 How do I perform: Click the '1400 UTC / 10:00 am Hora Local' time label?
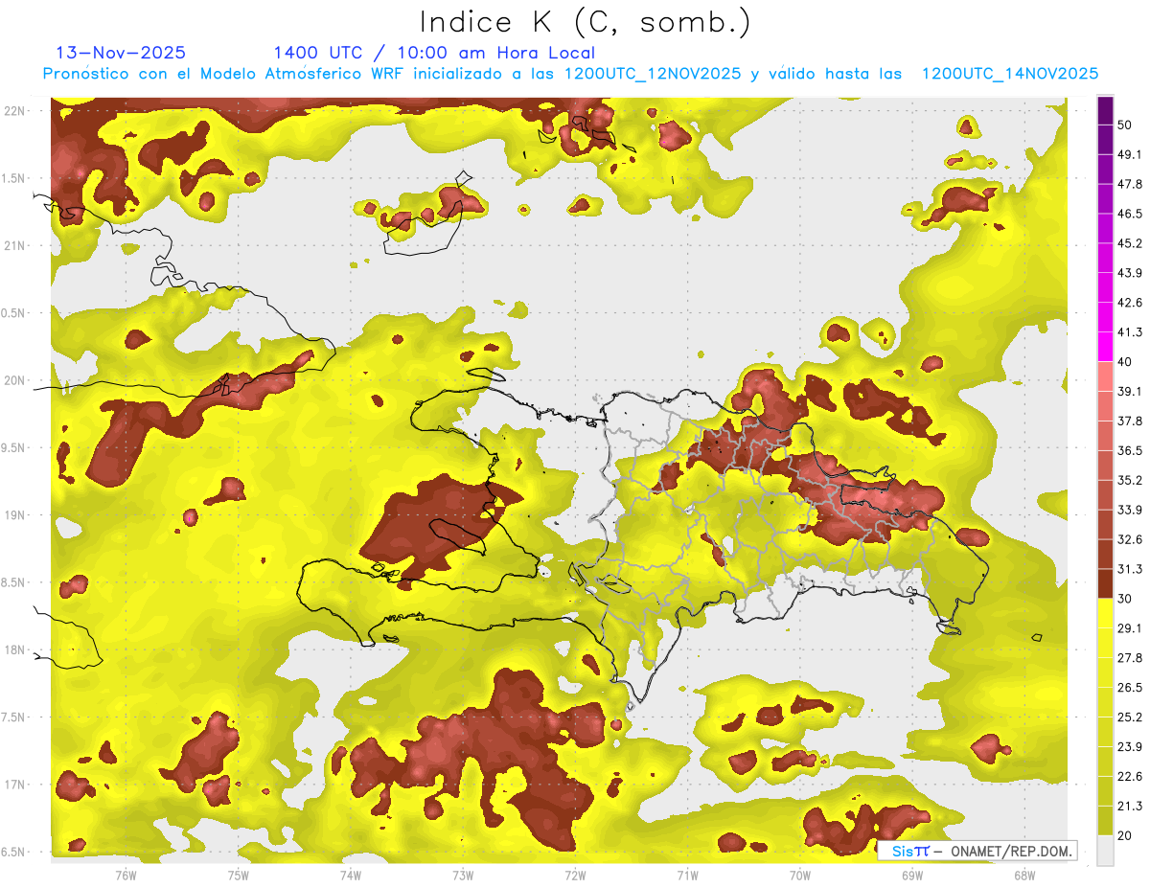pyautogui.click(x=434, y=53)
